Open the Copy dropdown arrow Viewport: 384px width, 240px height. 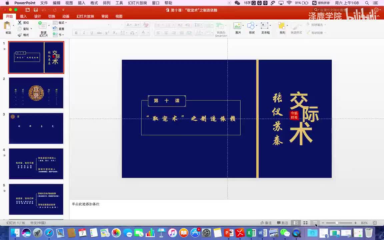point(31,29)
